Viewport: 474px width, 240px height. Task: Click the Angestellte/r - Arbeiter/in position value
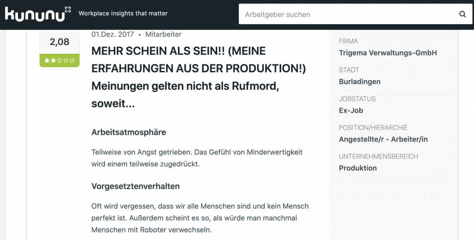point(383,139)
